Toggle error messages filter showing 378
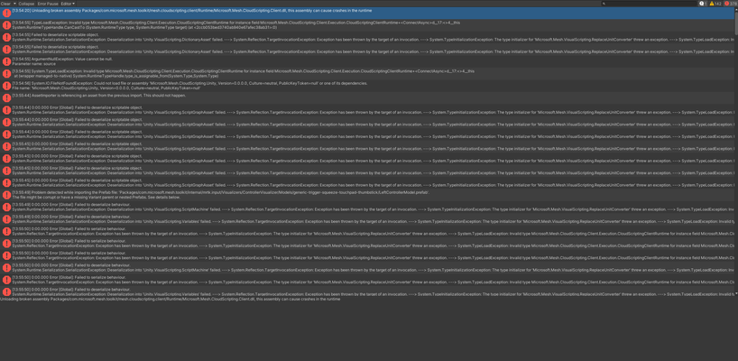Image resolution: width=738 pixels, height=361 pixels. click(x=731, y=4)
